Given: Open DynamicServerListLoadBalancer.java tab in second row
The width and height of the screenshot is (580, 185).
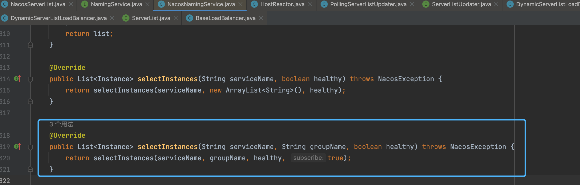Looking at the screenshot, I should pos(59,18).
